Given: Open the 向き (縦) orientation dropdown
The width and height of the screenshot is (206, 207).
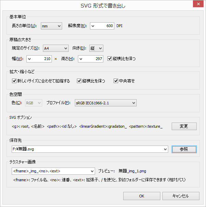Looking at the screenshot, I should (x=96, y=48).
